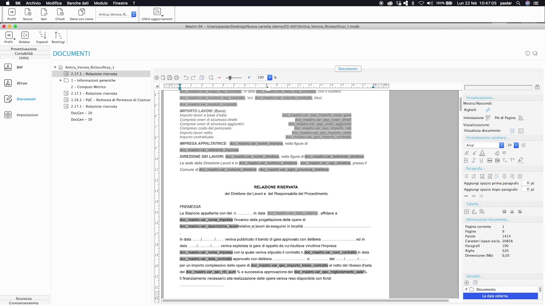
Task: Click the Chiudi file icon
Action: (x=60, y=12)
